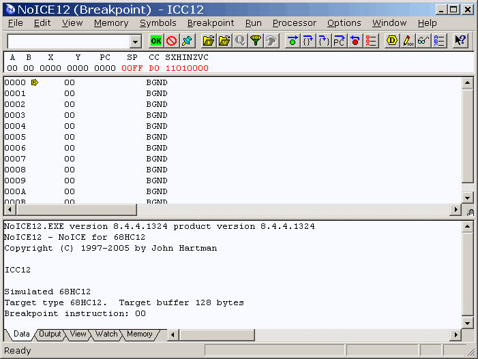Click the Go green circle arrow icon
Image resolution: width=478 pixels, height=359 pixels.
pos(293,41)
